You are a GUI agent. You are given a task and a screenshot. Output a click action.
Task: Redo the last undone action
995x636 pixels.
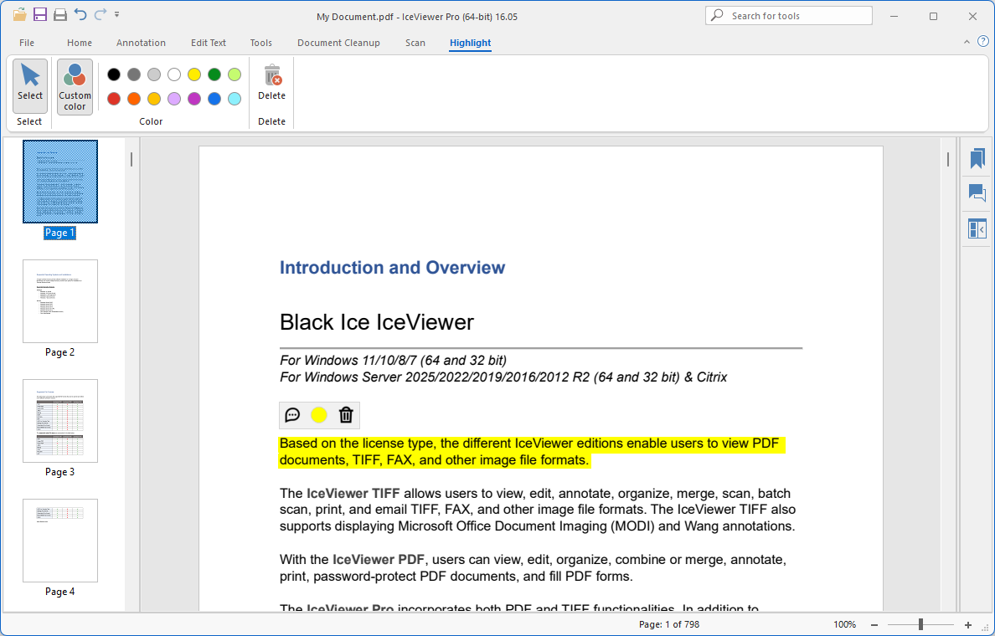(101, 14)
